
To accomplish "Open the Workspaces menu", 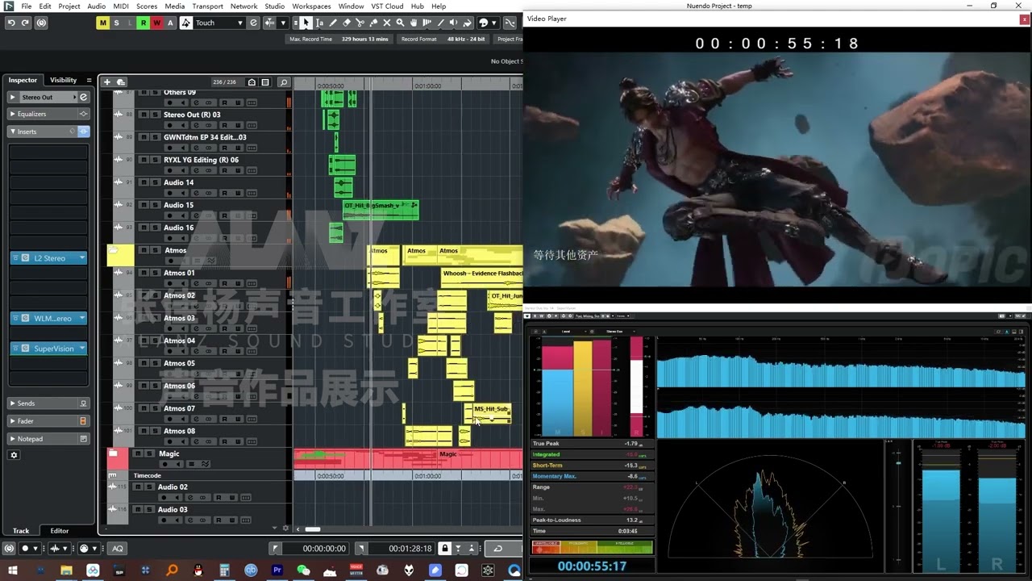I will [x=311, y=6].
